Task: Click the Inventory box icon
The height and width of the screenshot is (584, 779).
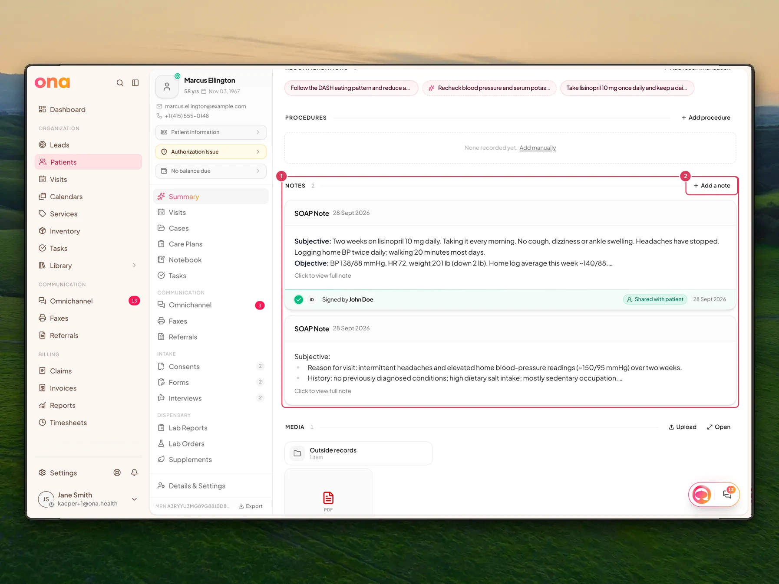Action: click(x=42, y=231)
